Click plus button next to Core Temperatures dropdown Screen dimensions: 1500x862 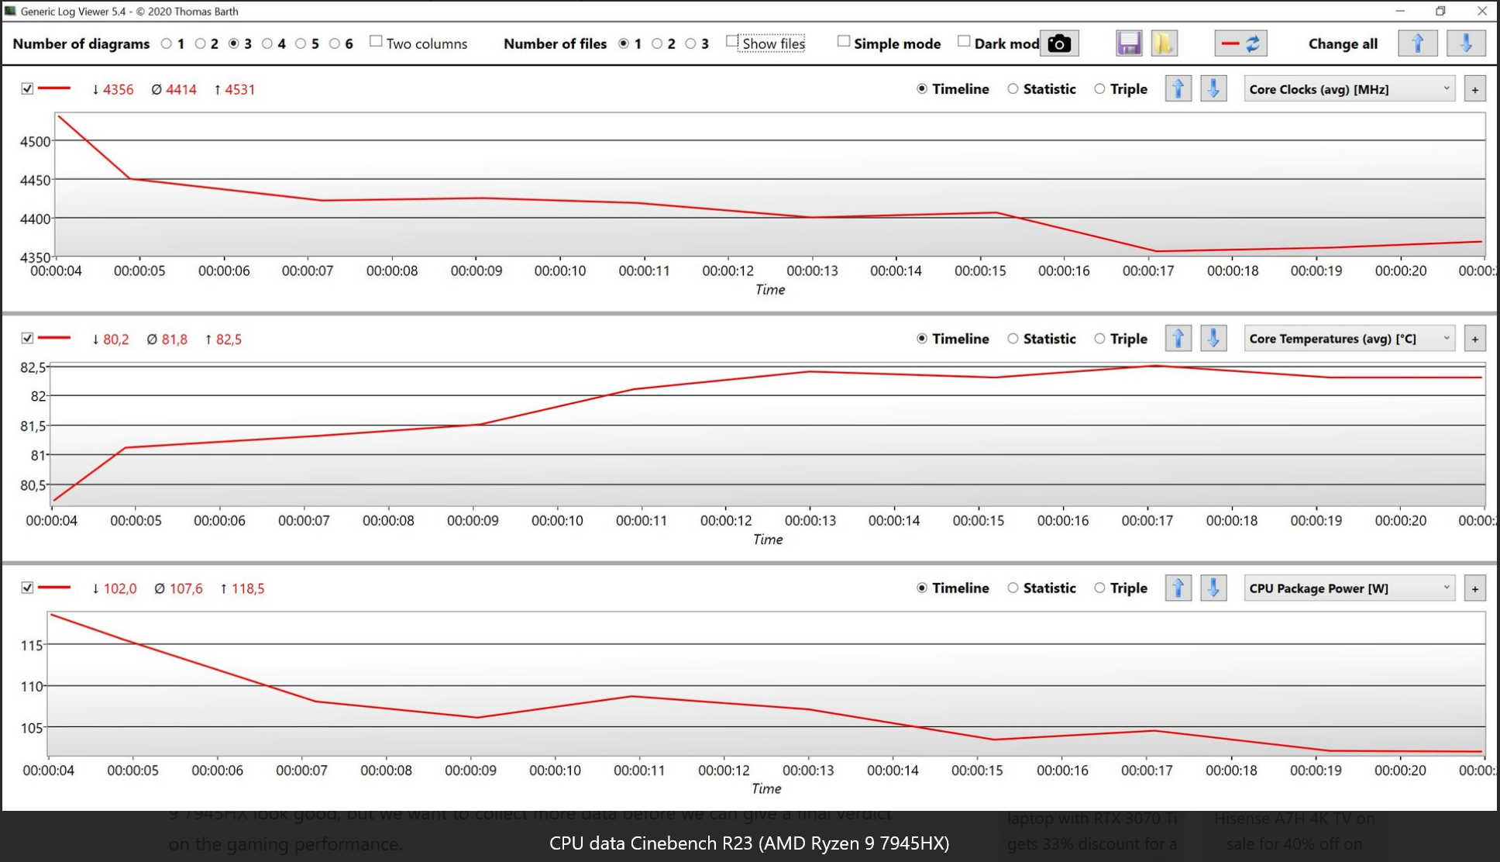[x=1474, y=339]
